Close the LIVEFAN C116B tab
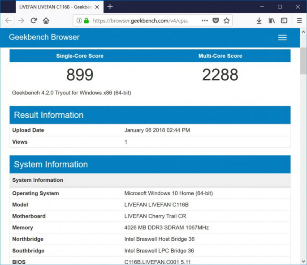 pyautogui.click(x=97, y=7)
